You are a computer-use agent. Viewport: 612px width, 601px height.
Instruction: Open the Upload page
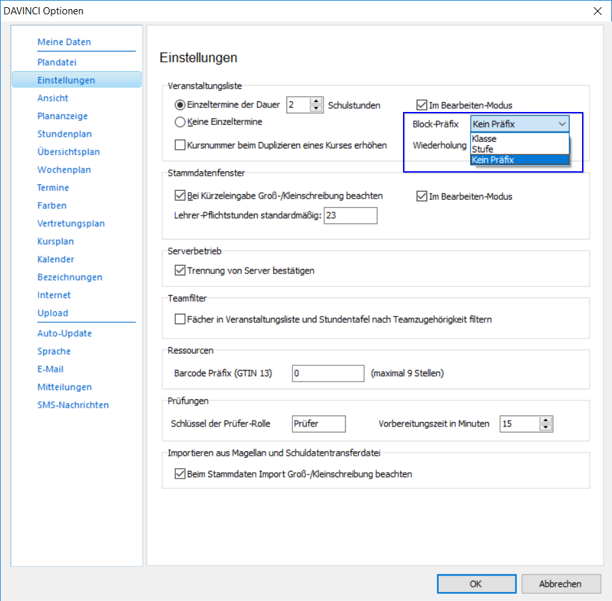click(53, 313)
